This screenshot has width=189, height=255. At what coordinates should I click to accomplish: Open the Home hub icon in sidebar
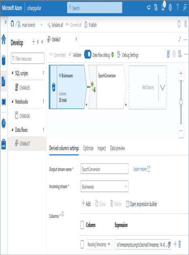coord(4,39)
